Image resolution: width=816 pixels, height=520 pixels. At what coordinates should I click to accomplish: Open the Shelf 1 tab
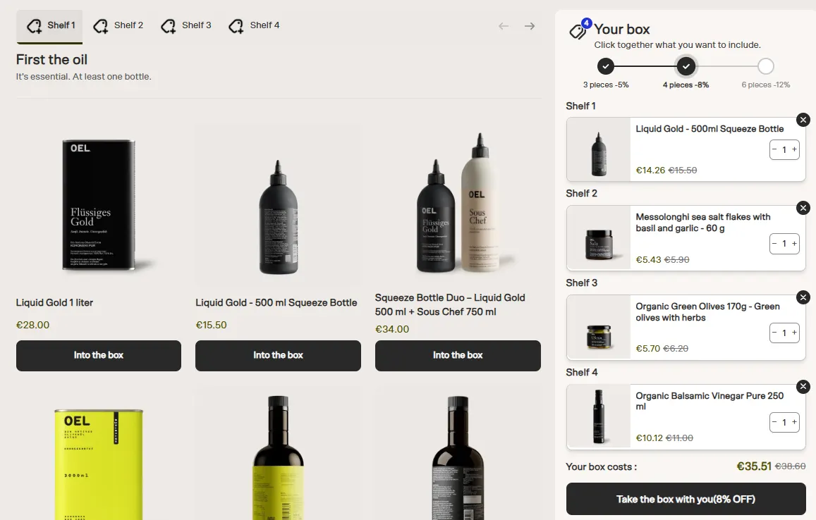[x=49, y=26]
